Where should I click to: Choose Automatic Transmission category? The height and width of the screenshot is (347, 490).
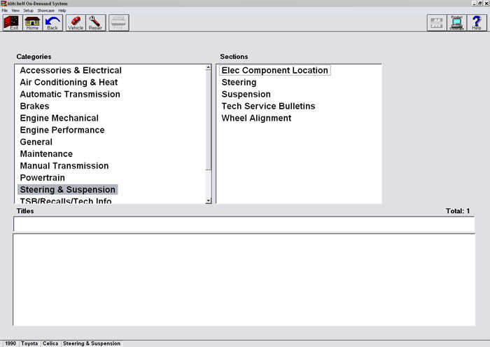click(x=70, y=94)
